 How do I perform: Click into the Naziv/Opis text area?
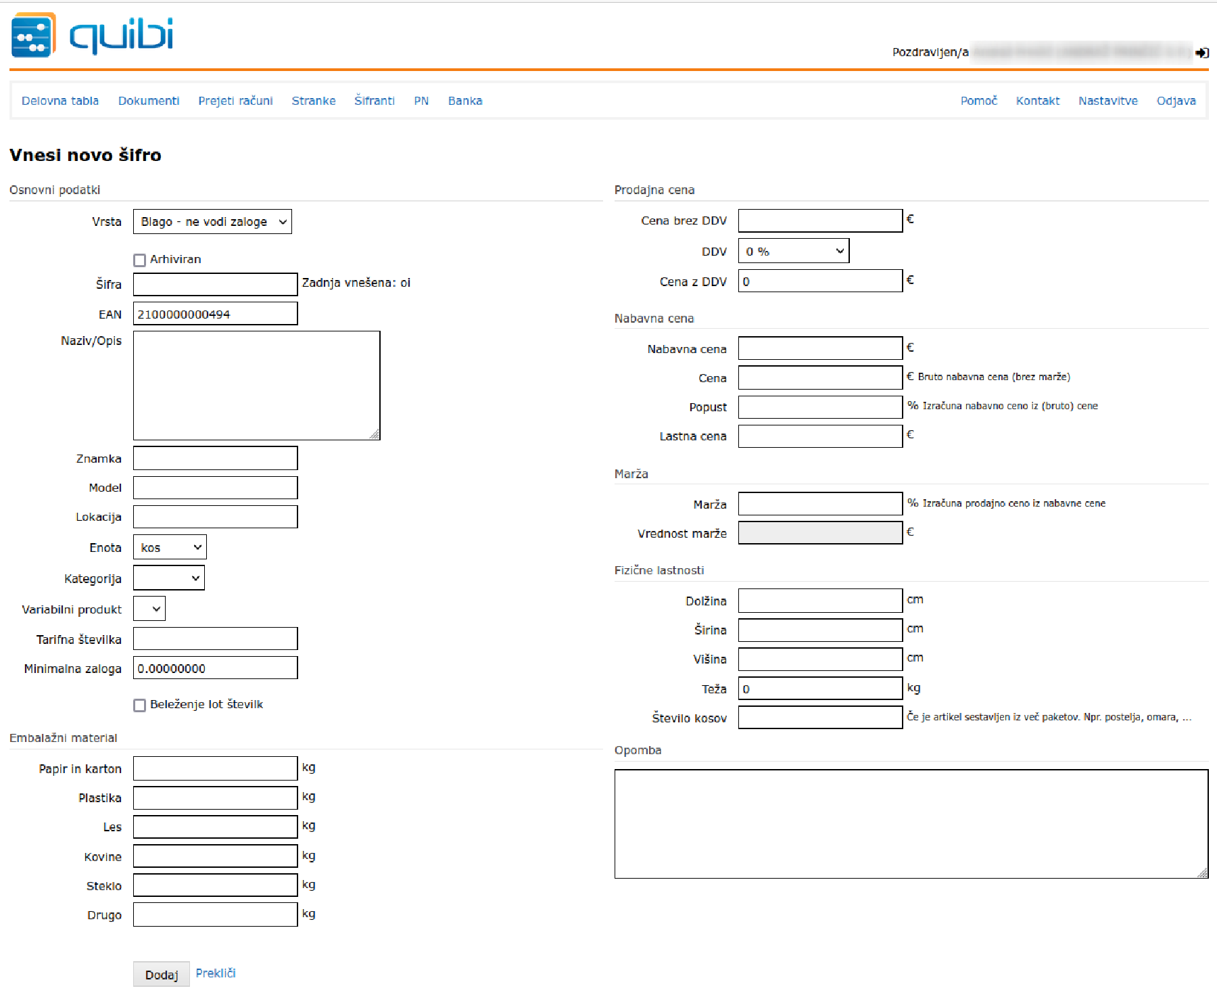click(x=256, y=386)
